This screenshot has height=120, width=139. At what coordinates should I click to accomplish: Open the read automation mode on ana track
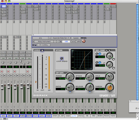click(x=3, y=58)
